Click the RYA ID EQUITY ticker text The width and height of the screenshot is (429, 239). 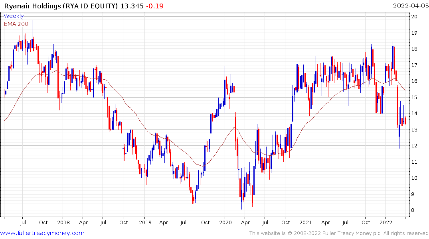point(91,6)
